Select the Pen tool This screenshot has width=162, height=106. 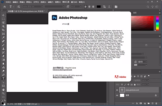point(3,75)
